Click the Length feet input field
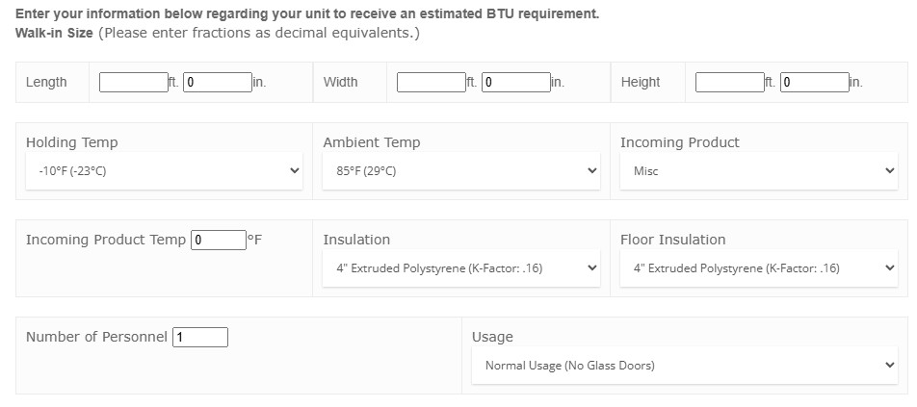The height and width of the screenshot is (407, 917). tap(133, 83)
